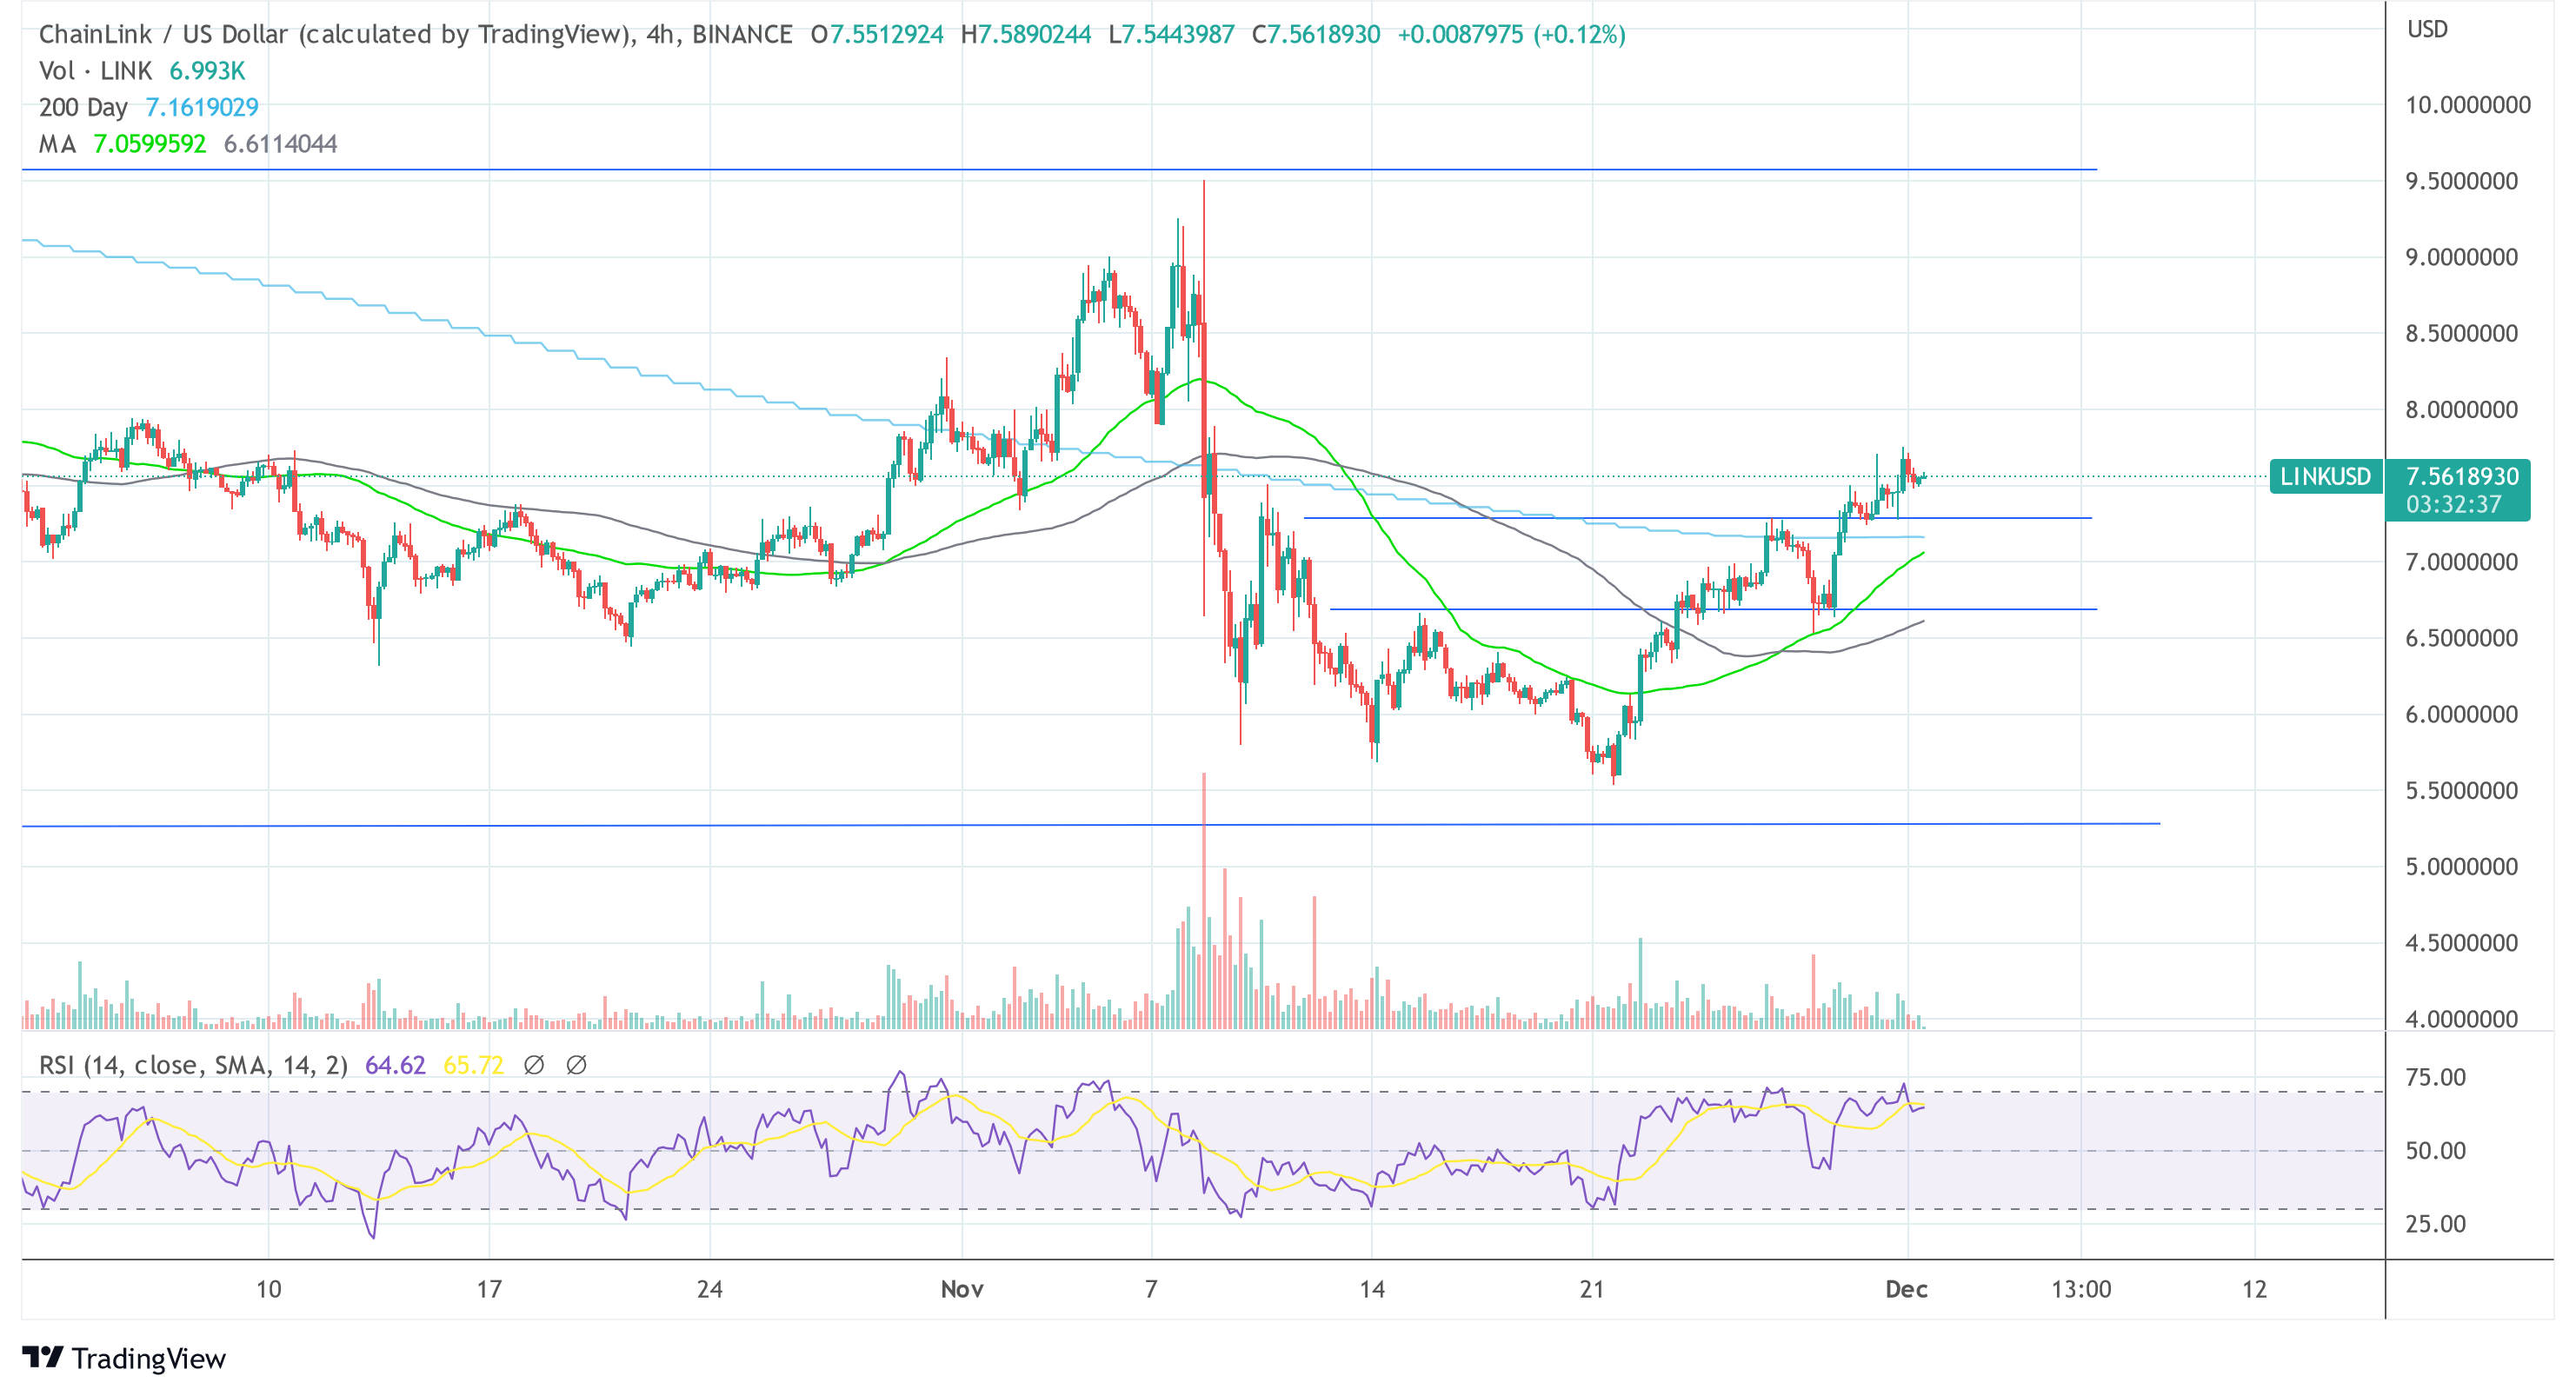
Task: Click the current price label 7.5618930
Action: click(2460, 476)
